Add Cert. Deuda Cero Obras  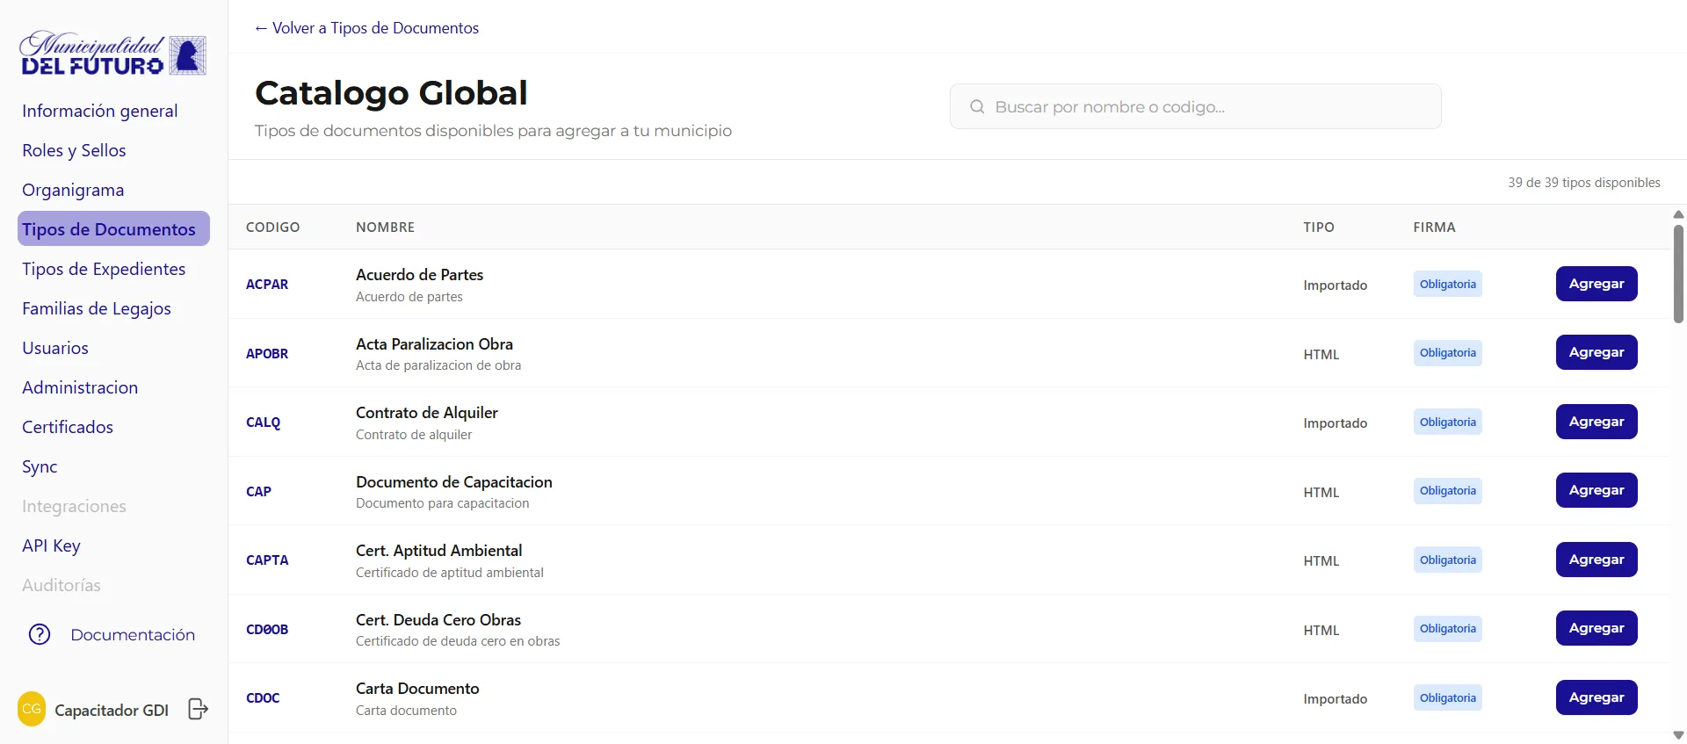[x=1596, y=628]
